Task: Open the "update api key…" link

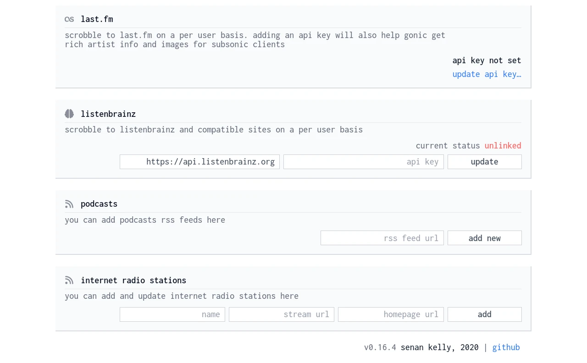Action: (487, 74)
